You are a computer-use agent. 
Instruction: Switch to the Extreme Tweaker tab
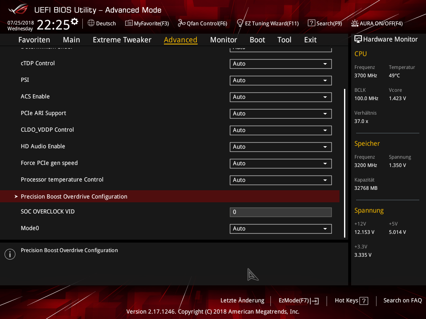click(x=122, y=40)
